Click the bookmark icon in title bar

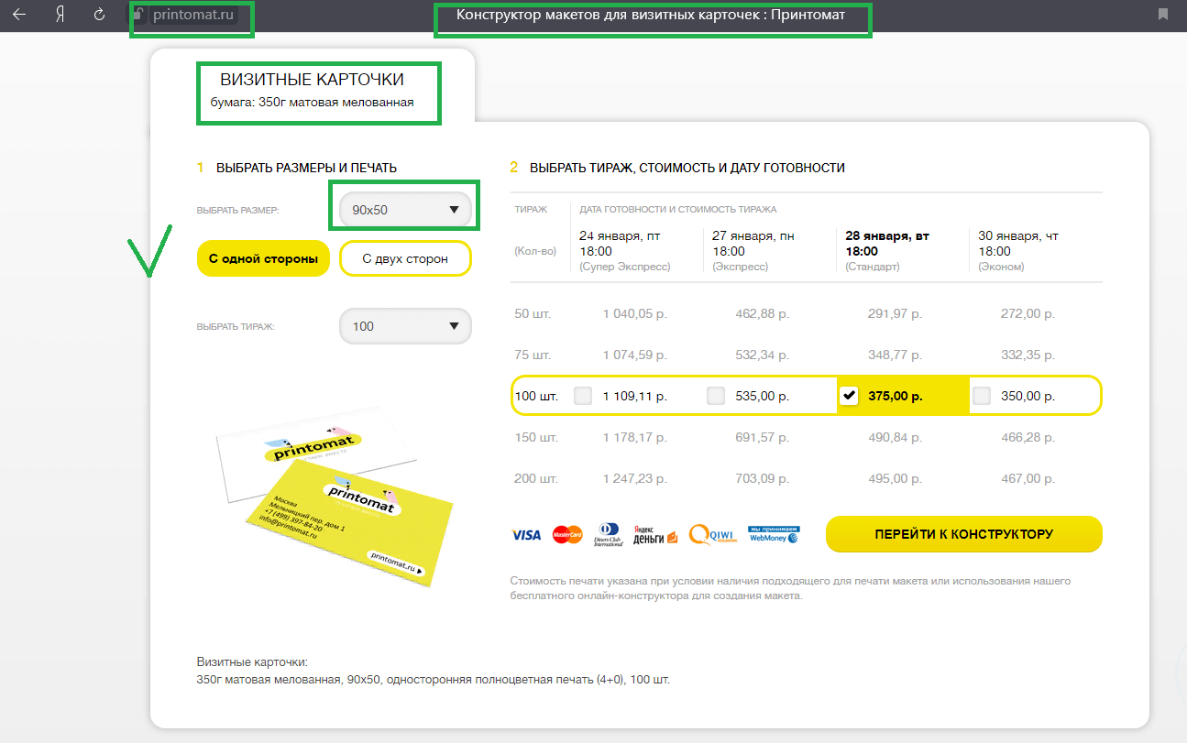(1163, 15)
